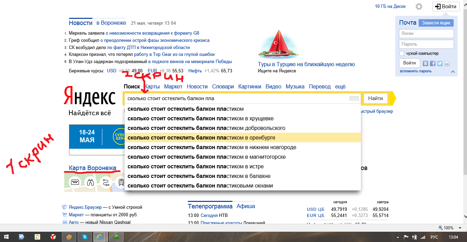Choose the suggestion ending with в нижнем новгороде
The height and width of the screenshot is (242, 467).
(243, 147)
